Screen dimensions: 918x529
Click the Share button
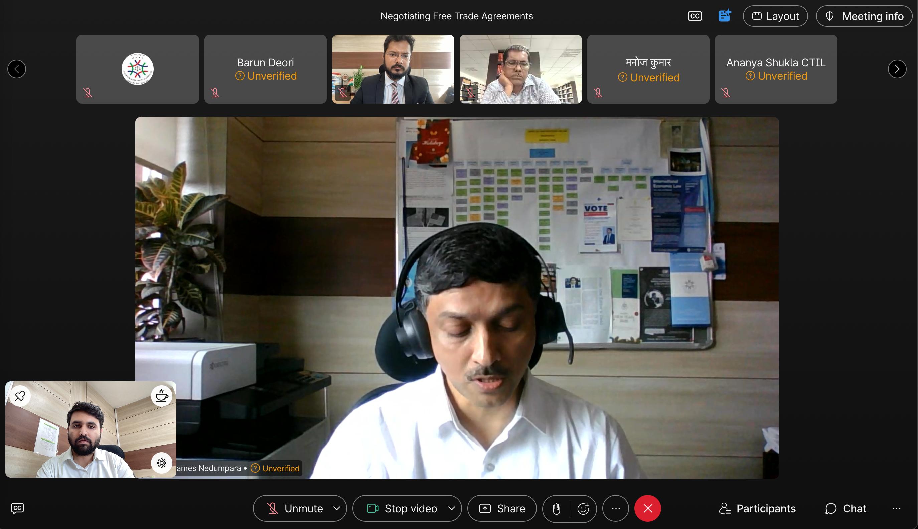tap(502, 508)
